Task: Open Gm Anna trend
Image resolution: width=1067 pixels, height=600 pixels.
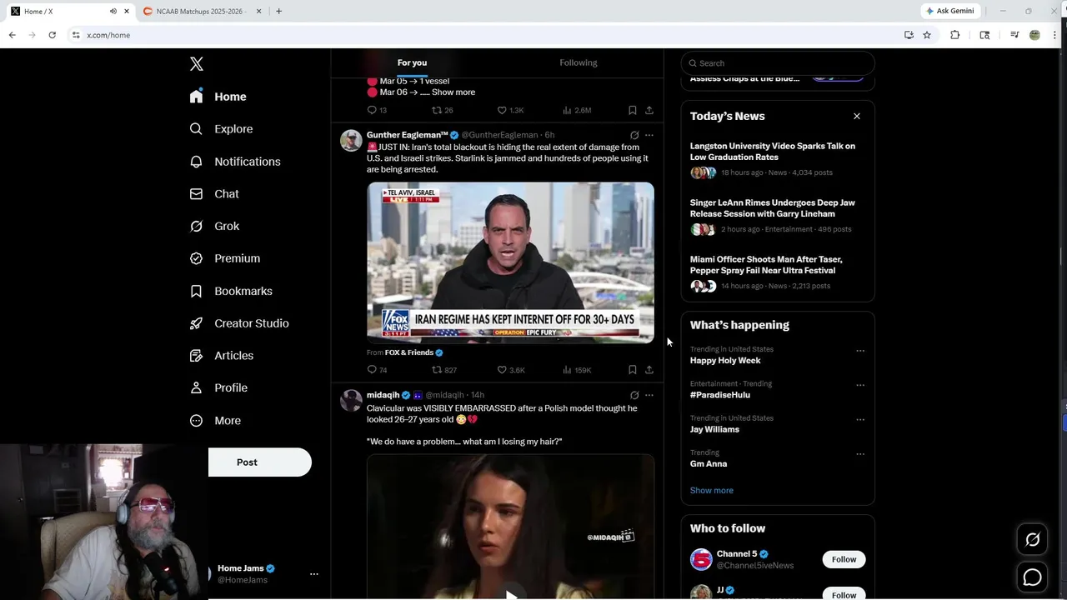Action: pyautogui.click(x=709, y=464)
